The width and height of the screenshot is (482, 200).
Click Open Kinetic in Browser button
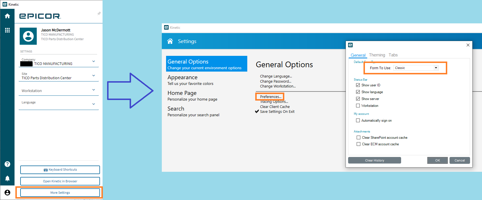(x=60, y=181)
